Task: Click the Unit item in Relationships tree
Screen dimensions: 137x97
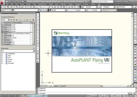Action: (9, 57)
